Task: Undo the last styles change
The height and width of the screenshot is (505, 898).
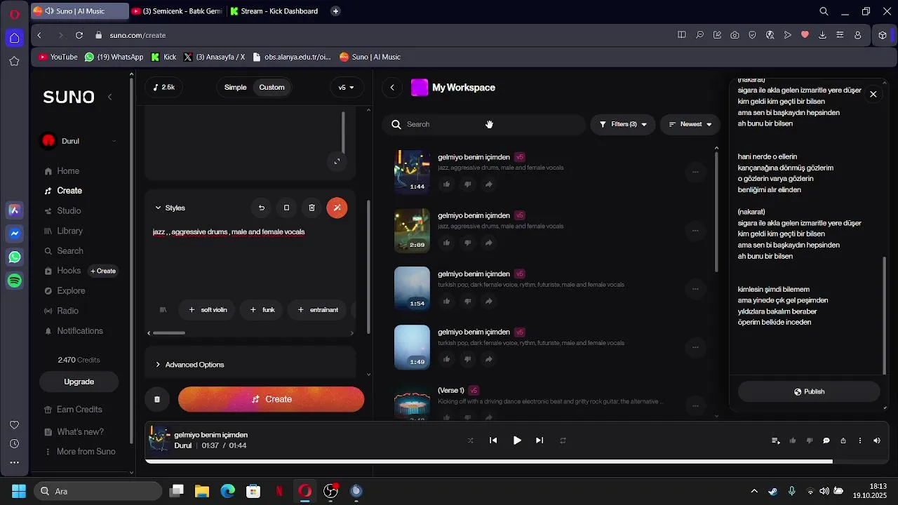Action: click(262, 208)
